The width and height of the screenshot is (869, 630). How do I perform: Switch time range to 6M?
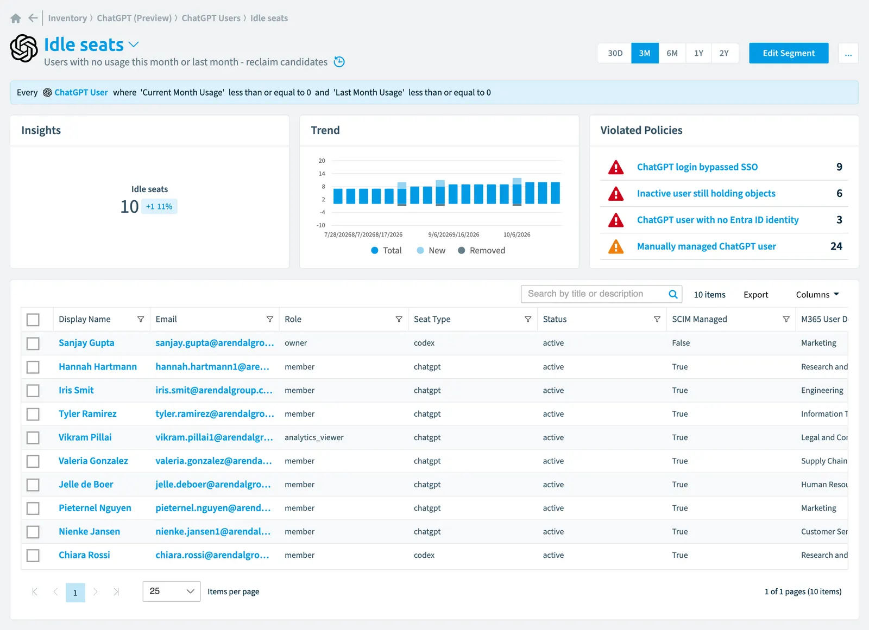[x=672, y=53]
